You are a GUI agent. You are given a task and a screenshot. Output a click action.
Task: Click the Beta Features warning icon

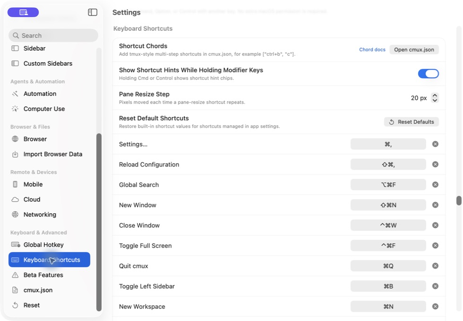15,275
